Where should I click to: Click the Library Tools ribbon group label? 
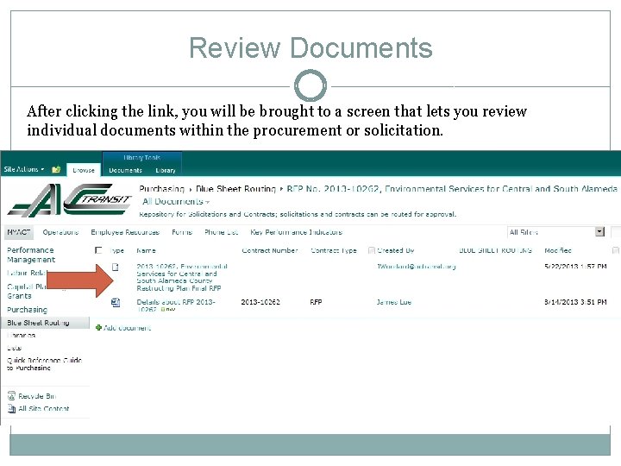[141, 157]
